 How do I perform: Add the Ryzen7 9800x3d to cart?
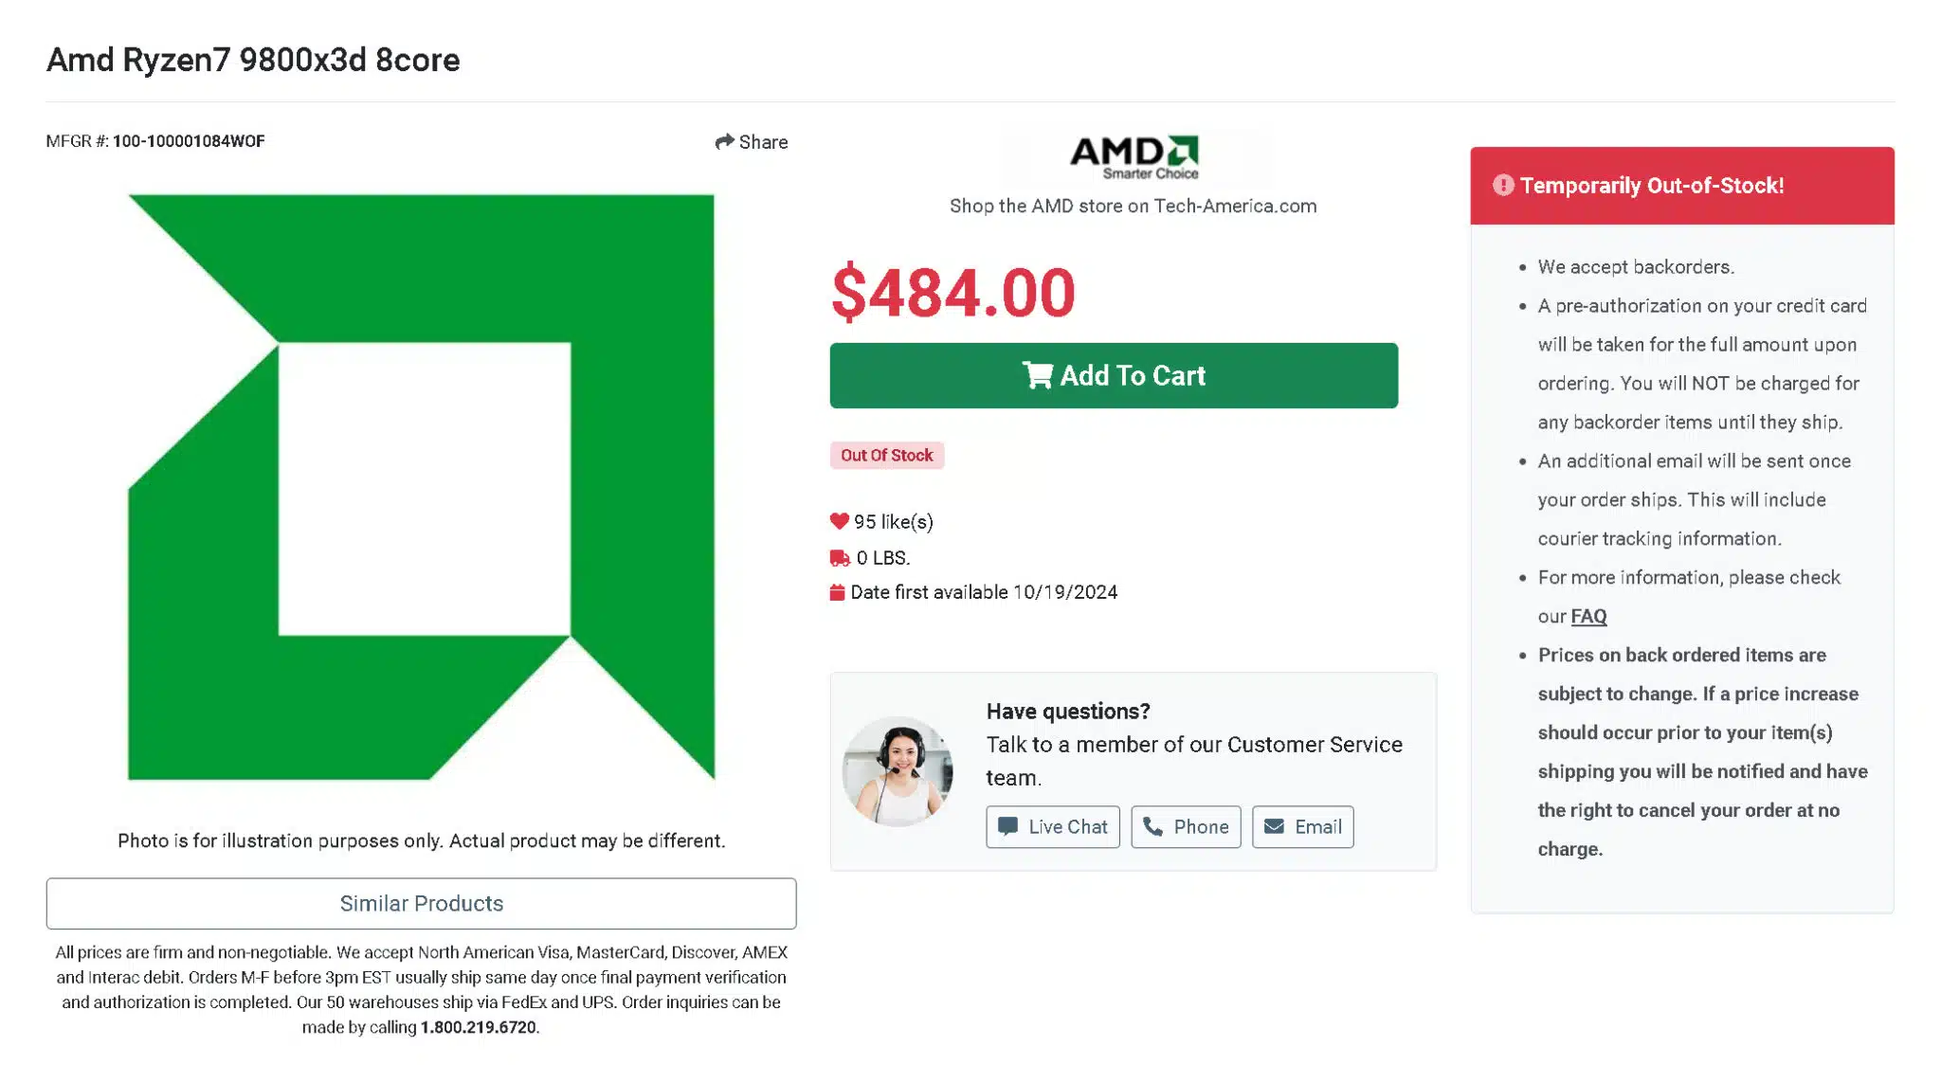tap(1114, 375)
